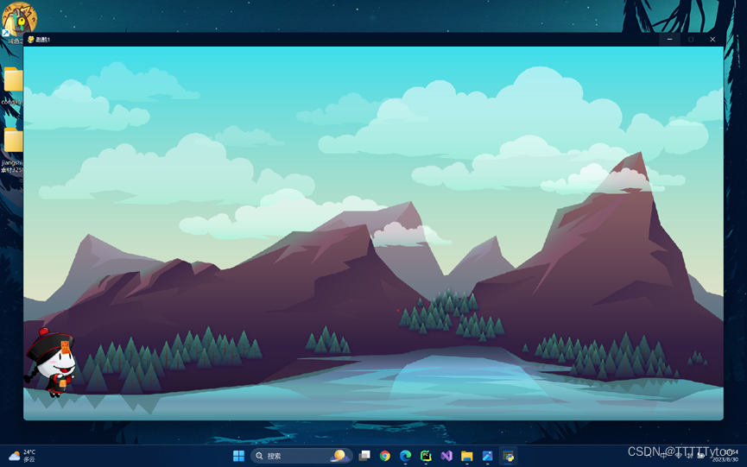Launch Google Chrome from the taskbar
The image size is (747, 467).
[385, 456]
